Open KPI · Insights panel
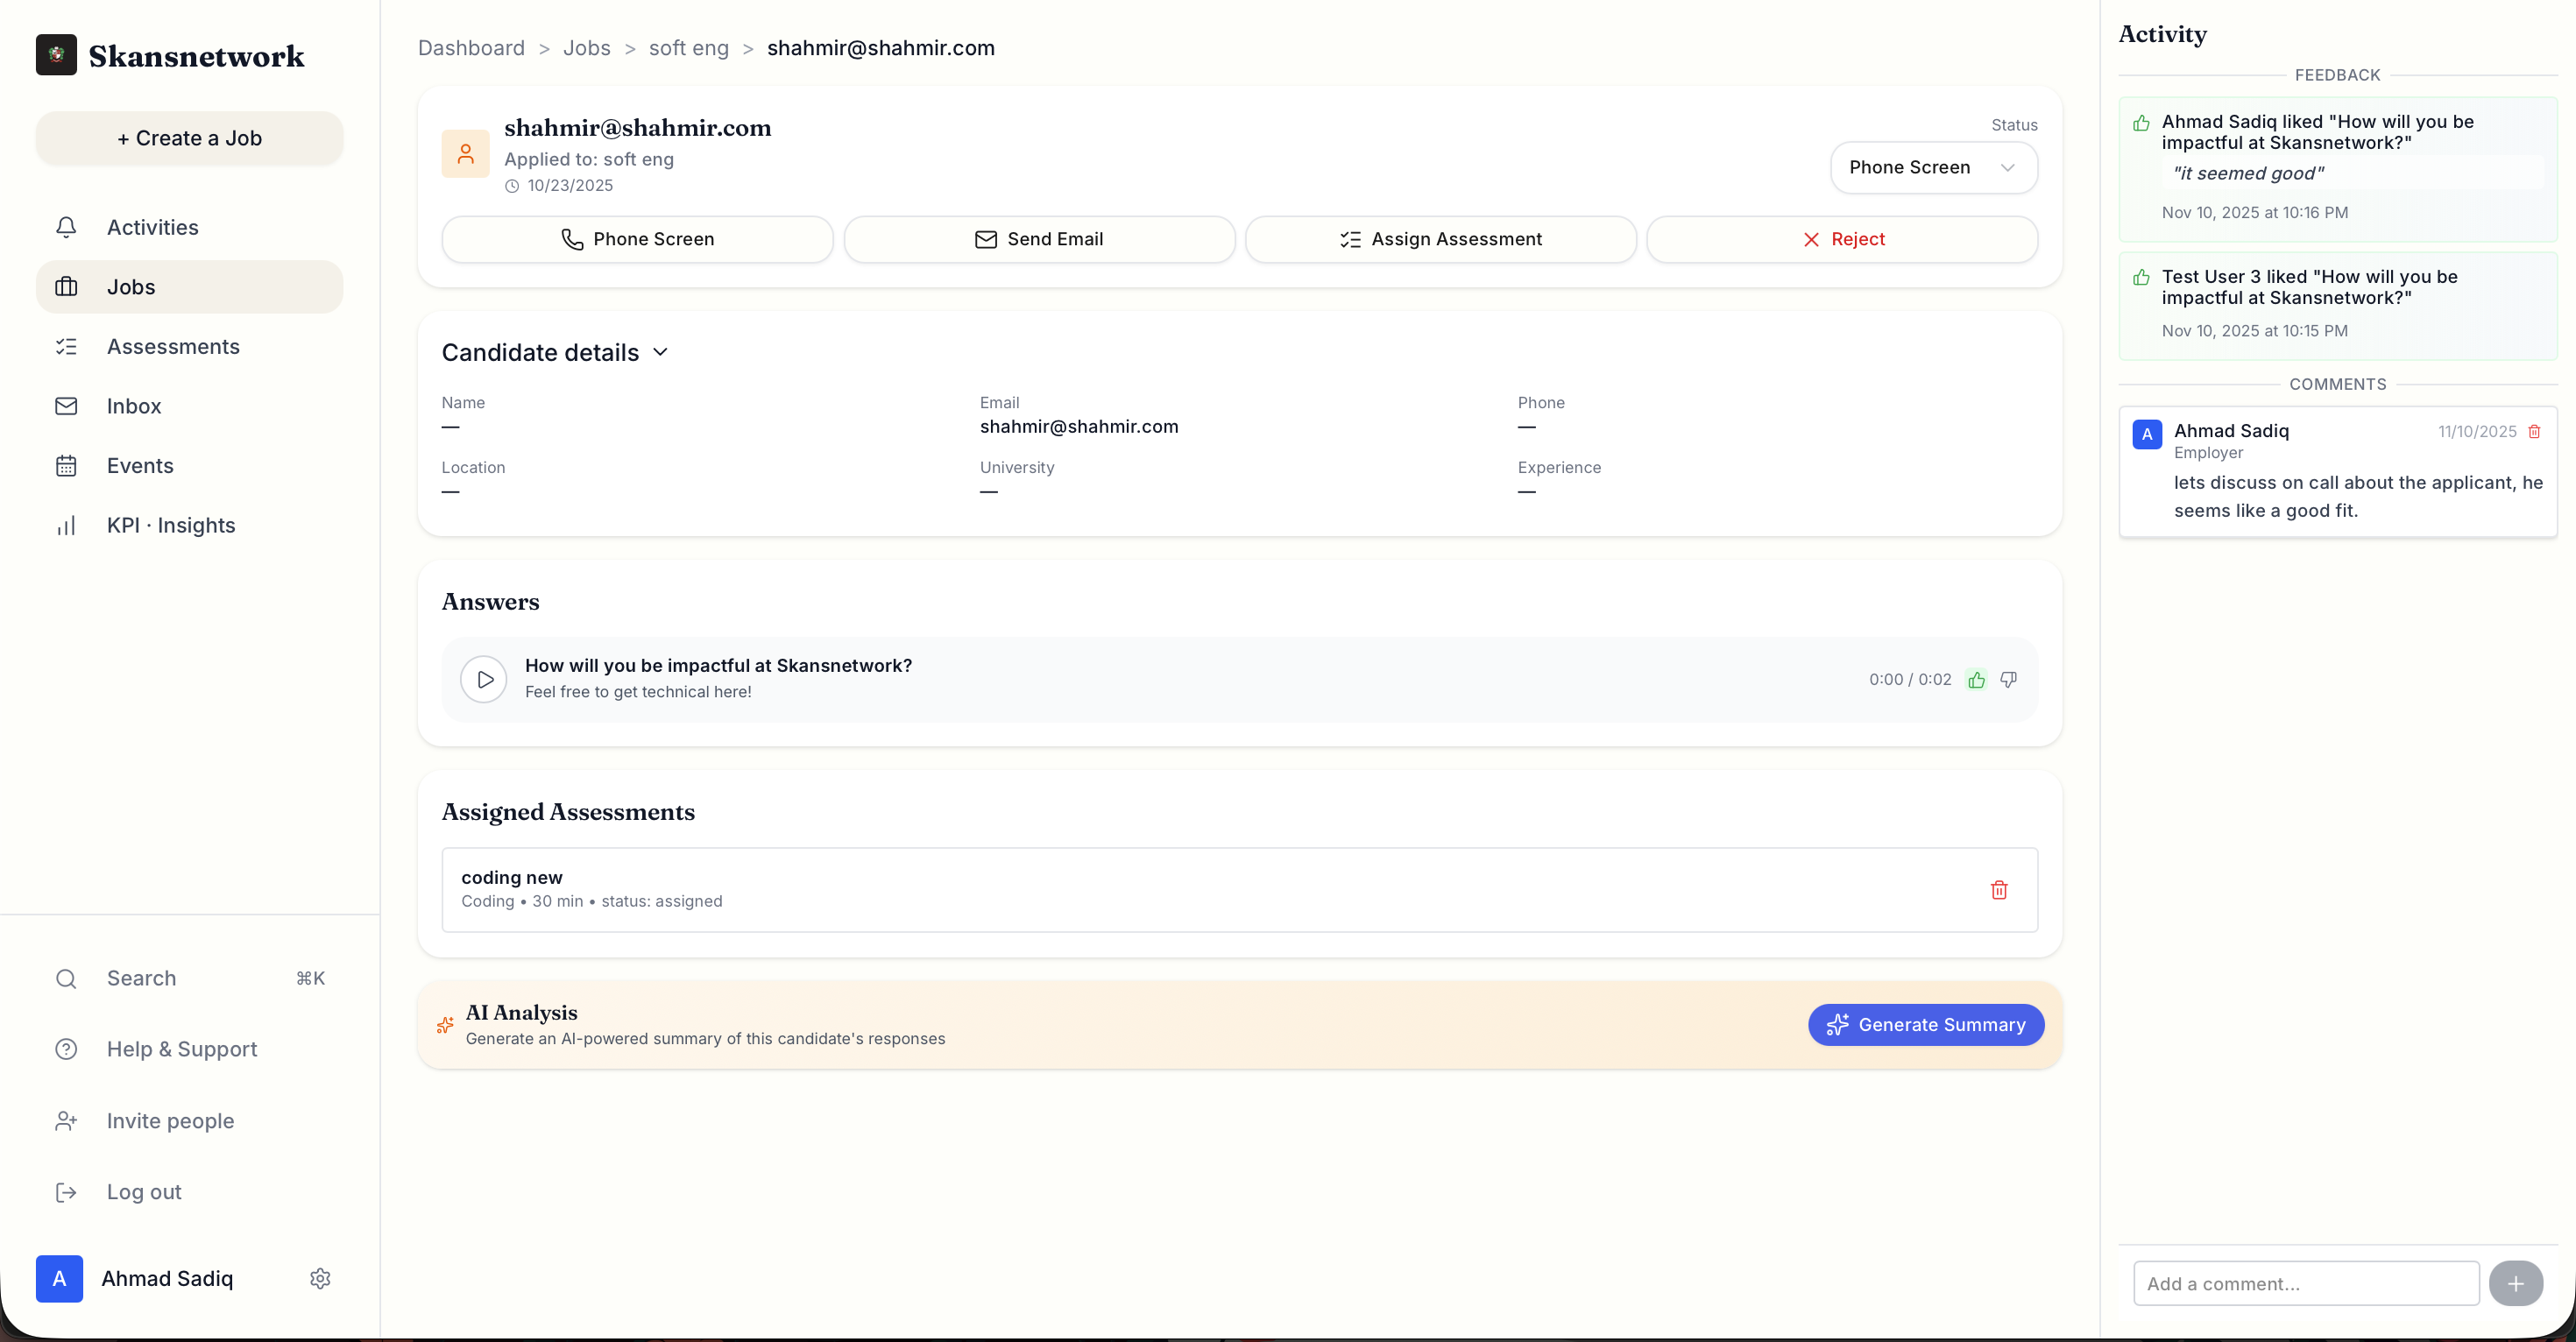 170,525
